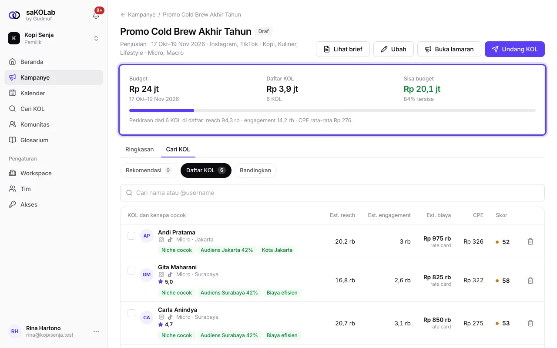Click the Ubah edit button
Image resolution: width=557 pixels, height=348 pixels.
pyautogui.click(x=393, y=49)
